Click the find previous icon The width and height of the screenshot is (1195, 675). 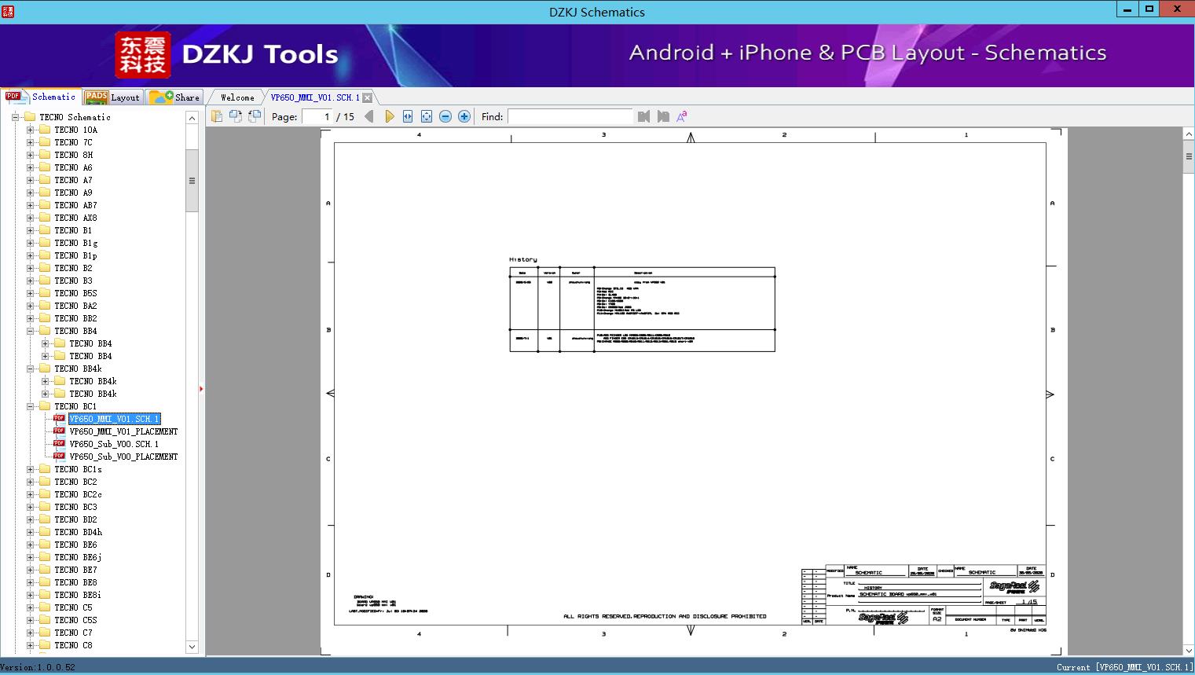644,116
